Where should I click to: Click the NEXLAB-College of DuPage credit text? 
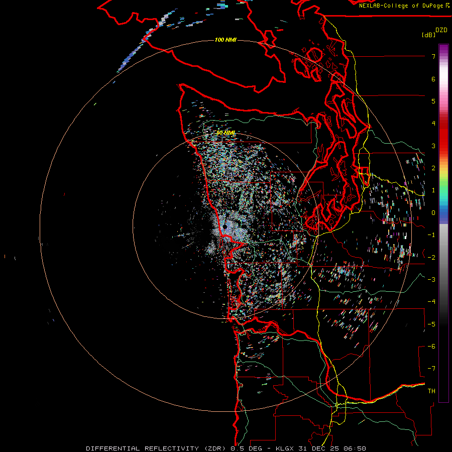[x=401, y=6]
